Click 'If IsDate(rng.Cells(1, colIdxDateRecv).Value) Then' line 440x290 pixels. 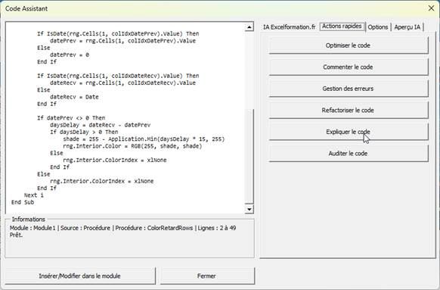[118, 76]
